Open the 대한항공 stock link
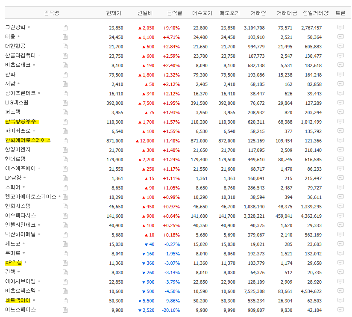The image size is (352, 317). click(15, 46)
